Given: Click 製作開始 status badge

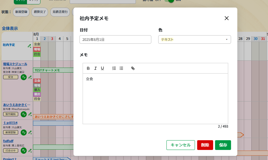Looking at the screenshot, I should pos(11,114).
